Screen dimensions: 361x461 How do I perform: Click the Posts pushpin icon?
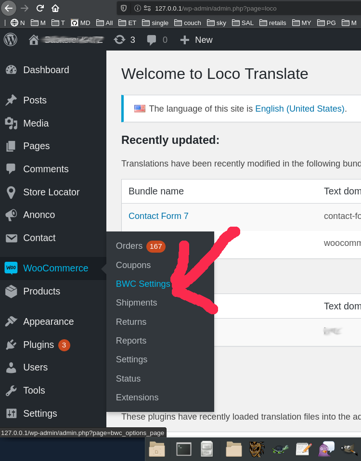click(x=11, y=100)
